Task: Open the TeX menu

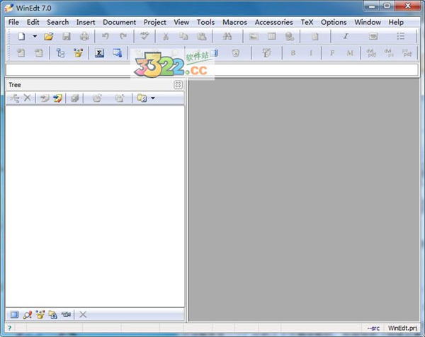Action: tap(307, 22)
